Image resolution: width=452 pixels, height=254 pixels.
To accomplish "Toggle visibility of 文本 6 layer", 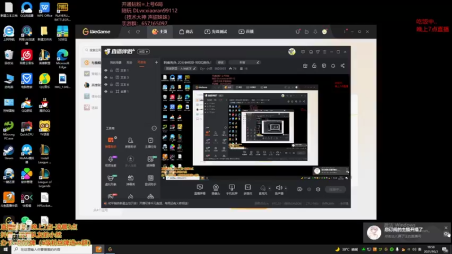I will (106, 84).
